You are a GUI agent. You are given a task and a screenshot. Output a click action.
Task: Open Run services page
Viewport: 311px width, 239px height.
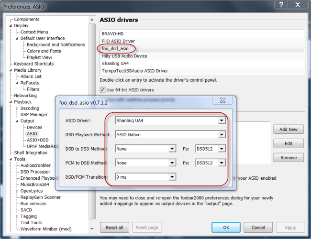tap(33, 204)
